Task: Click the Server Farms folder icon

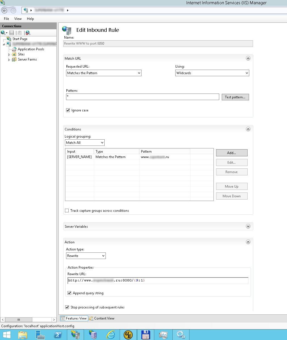Action: (x=14, y=59)
